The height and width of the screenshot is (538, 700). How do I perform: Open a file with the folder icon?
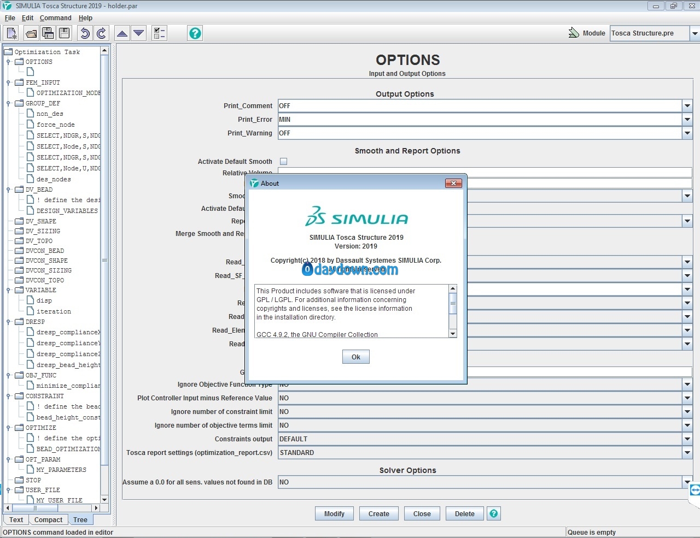pos(31,33)
